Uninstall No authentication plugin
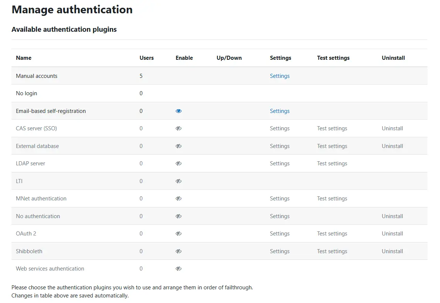Viewport: 440px width, 303px height. [x=392, y=216]
